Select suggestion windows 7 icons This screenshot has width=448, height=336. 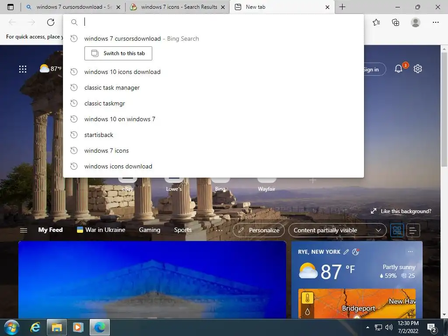(213, 150)
